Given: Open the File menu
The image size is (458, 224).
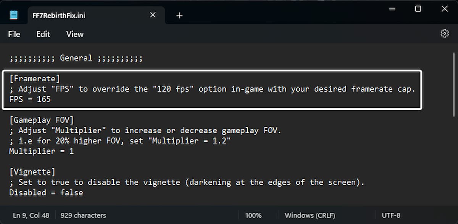Looking at the screenshot, I should click(14, 34).
